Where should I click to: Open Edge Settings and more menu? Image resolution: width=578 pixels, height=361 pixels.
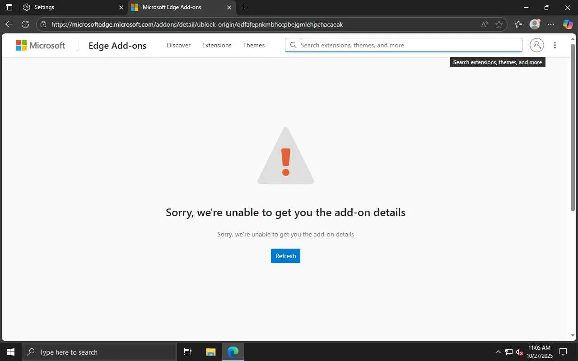(551, 24)
